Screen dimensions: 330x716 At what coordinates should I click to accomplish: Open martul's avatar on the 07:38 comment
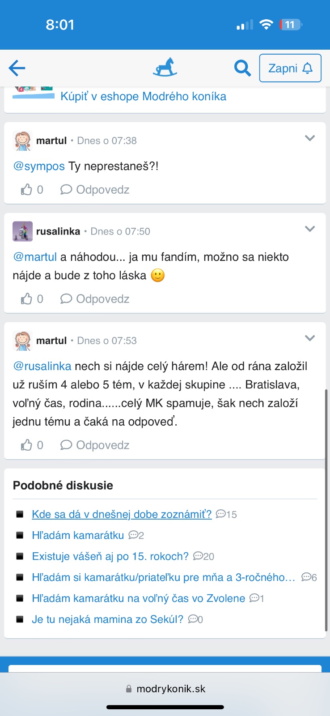[x=22, y=141]
